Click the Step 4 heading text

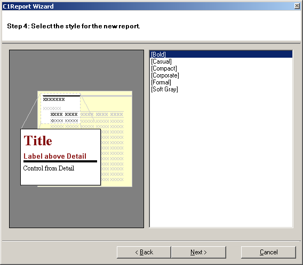coord(74,26)
